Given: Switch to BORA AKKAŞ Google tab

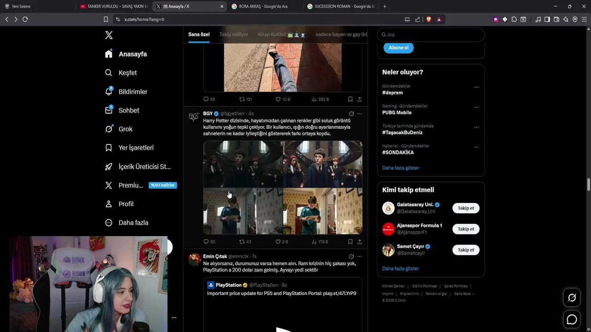Looking at the screenshot, I should 263,6.
